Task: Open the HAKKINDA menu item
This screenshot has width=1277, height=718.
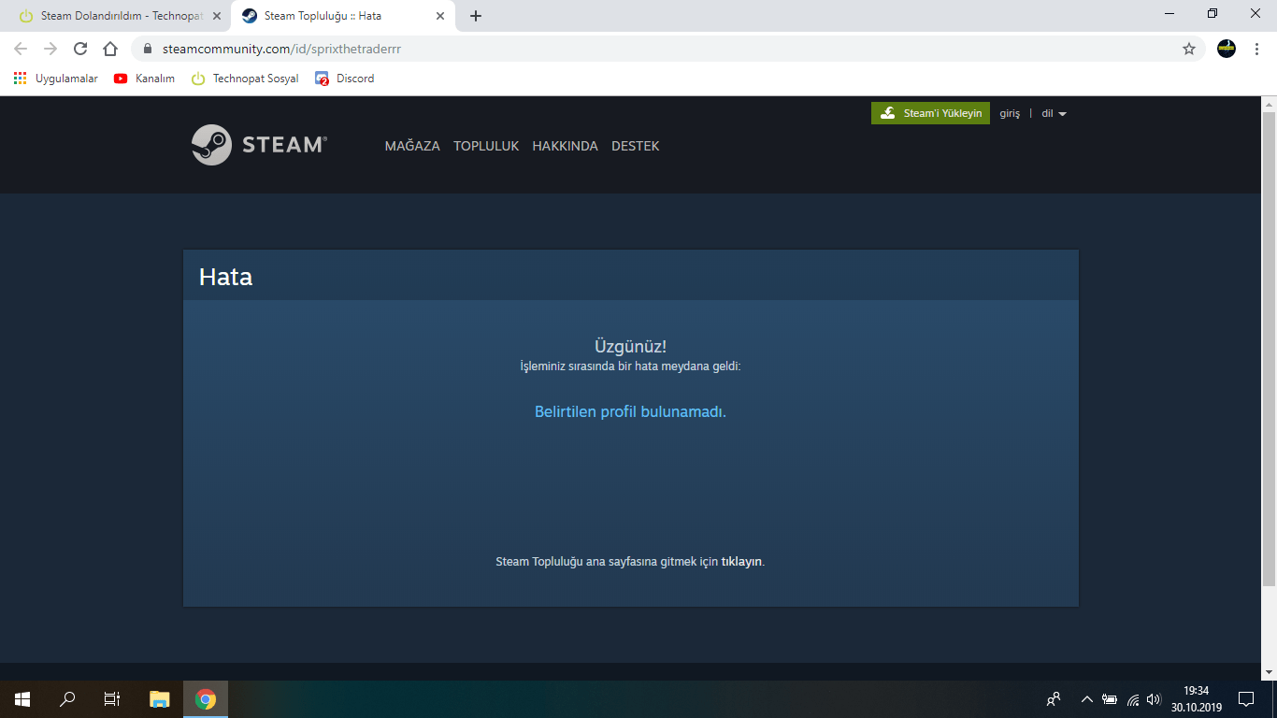Action: pyautogui.click(x=565, y=146)
